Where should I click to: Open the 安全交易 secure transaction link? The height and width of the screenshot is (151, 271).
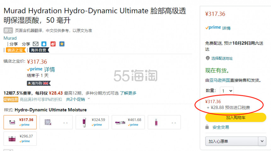(x=221, y=127)
